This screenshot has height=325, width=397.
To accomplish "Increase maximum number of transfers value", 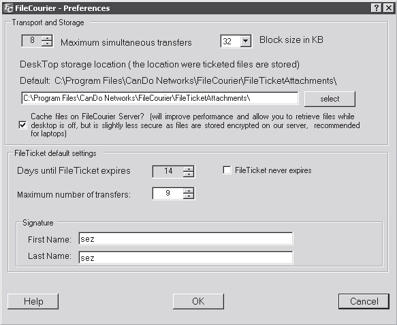I will point(189,191).
